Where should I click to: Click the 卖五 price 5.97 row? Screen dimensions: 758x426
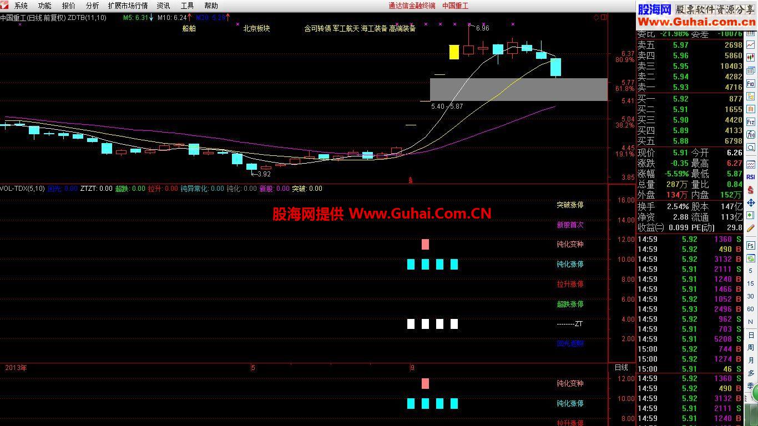pyautogui.click(x=690, y=45)
